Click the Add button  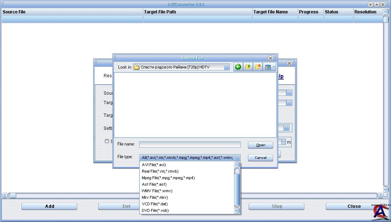(x=49, y=206)
